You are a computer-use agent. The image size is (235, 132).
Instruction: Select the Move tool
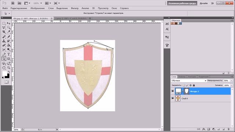(x=9, y=23)
